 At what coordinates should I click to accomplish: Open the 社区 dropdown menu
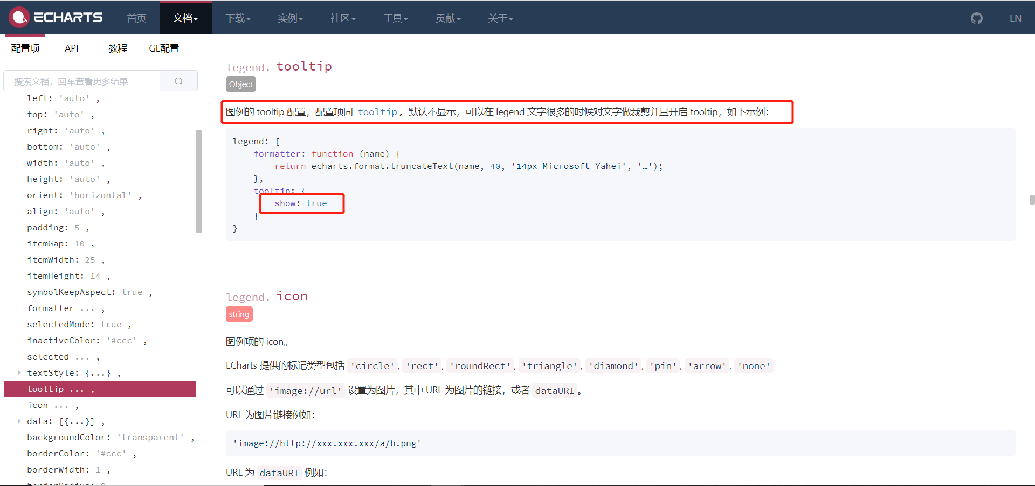coord(343,18)
